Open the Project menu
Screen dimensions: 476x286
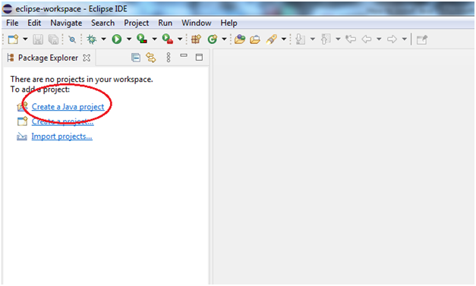pos(137,23)
